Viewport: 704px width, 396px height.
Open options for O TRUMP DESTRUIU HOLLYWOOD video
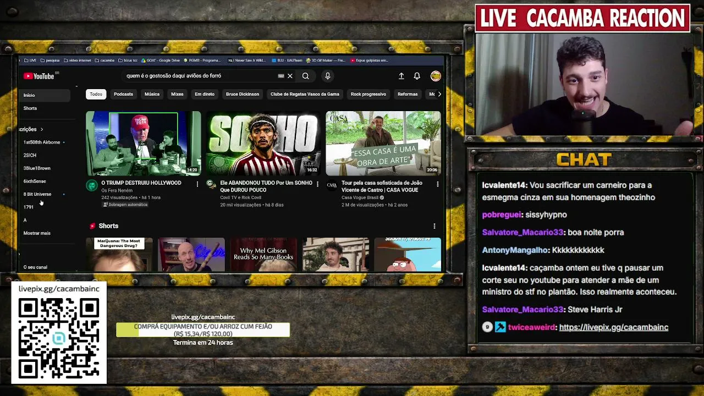tap(197, 184)
